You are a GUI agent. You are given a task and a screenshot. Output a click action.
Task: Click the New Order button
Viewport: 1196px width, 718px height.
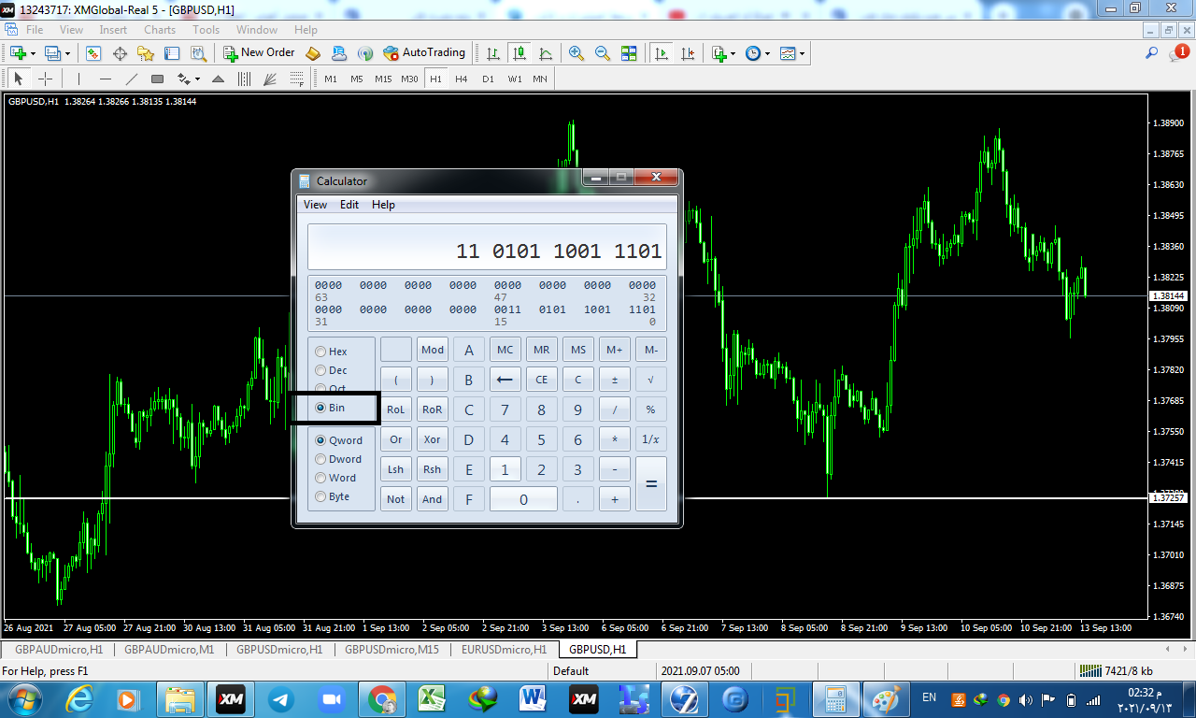tap(259, 53)
